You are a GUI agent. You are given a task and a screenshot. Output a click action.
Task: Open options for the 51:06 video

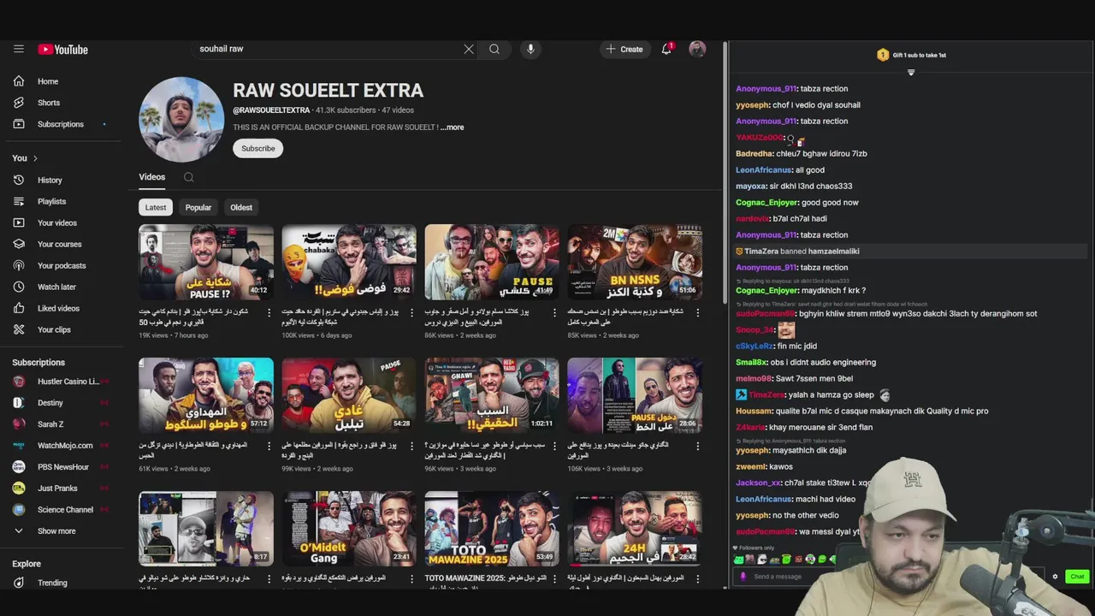[x=697, y=312]
